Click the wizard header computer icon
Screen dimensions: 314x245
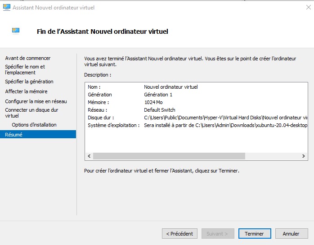[x=16, y=31]
